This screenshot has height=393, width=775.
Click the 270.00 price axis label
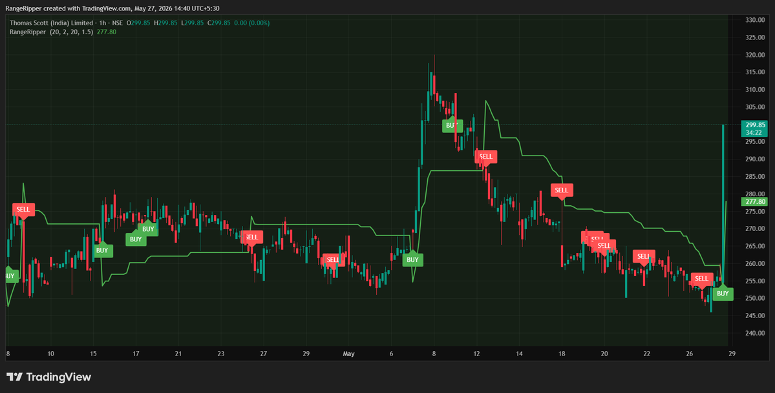pyautogui.click(x=755, y=228)
